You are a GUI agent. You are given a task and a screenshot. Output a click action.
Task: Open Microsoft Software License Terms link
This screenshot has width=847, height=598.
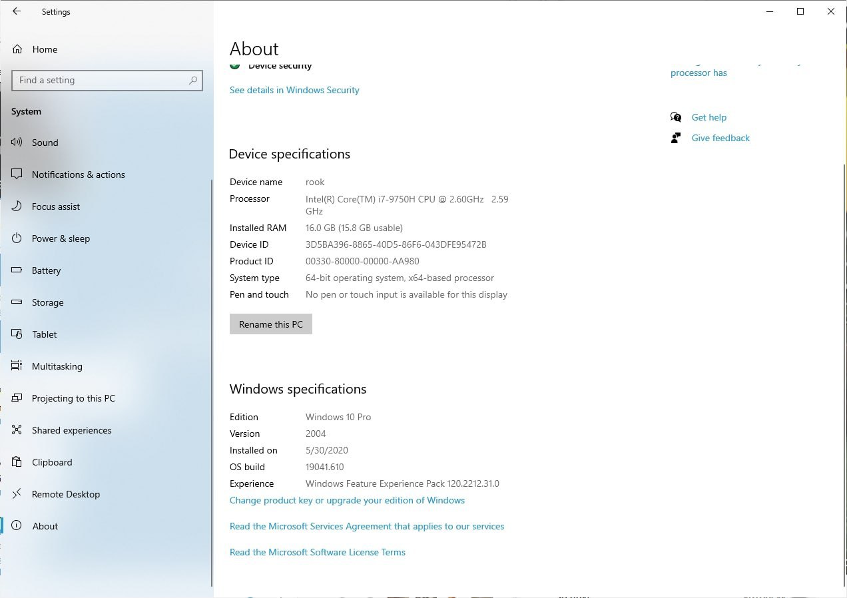pos(318,552)
